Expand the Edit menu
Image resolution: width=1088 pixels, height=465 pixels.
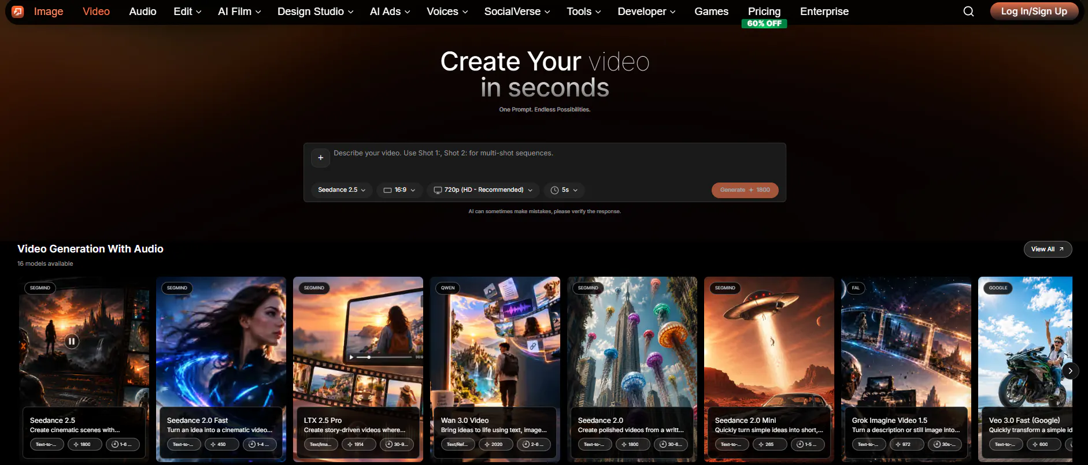[187, 12]
